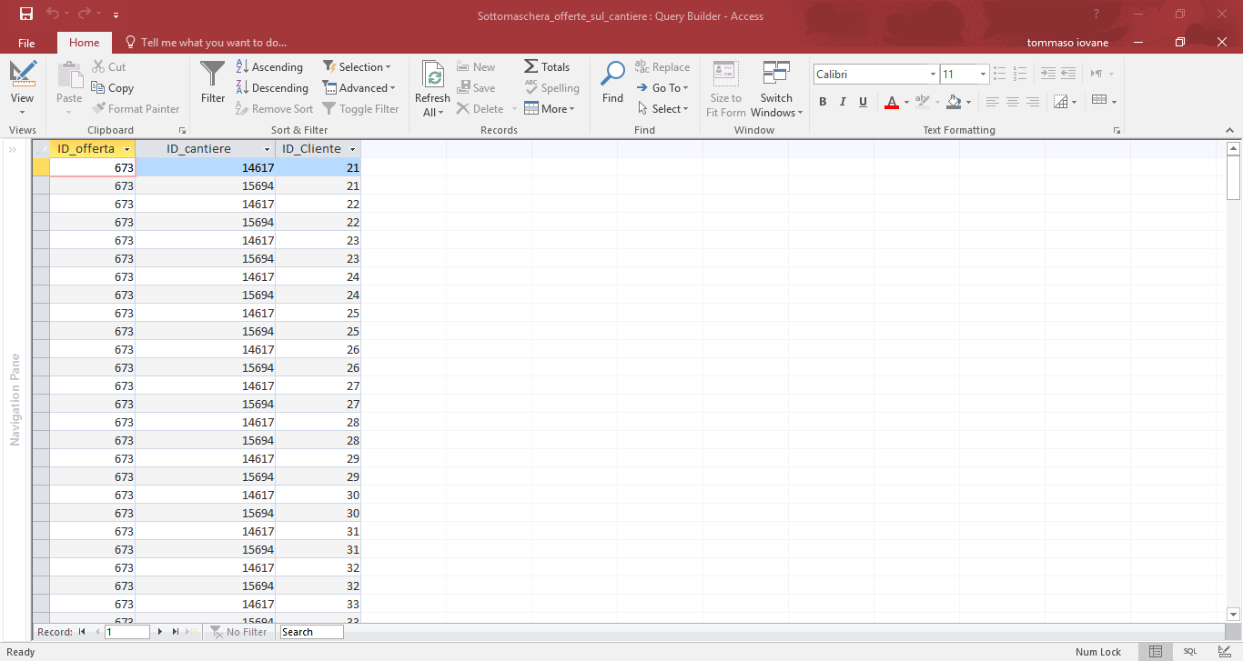The width and height of the screenshot is (1243, 661).
Task: Toggle italic formatting
Action: coord(842,102)
